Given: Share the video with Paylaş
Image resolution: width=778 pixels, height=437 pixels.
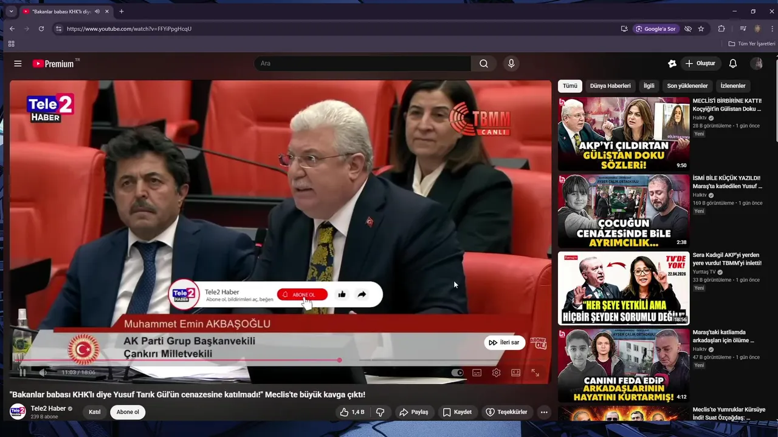Looking at the screenshot, I should tap(414, 412).
